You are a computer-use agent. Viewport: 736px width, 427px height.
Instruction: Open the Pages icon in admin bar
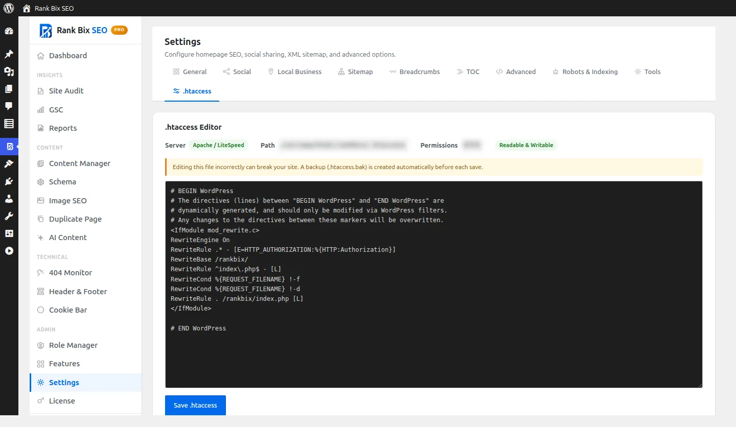(x=9, y=89)
